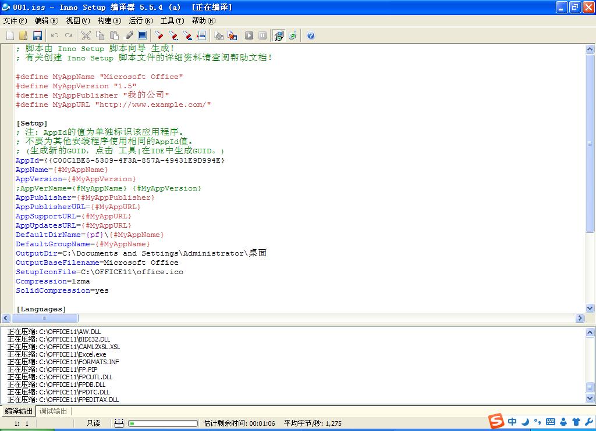The height and width of the screenshot is (431, 596).
Task: Open the 文件(F) menu
Action: pyautogui.click(x=15, y=21)
